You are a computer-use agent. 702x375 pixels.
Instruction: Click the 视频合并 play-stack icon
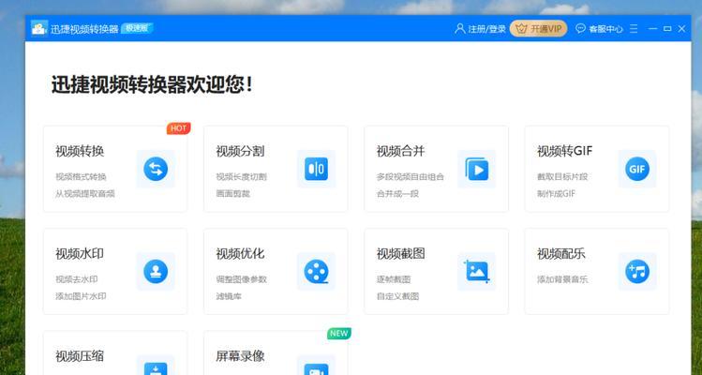click(x=476, y=169)
